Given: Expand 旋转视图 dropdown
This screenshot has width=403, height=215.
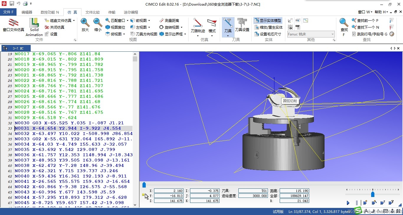Looking at the screenshot, I should point(181,27).
